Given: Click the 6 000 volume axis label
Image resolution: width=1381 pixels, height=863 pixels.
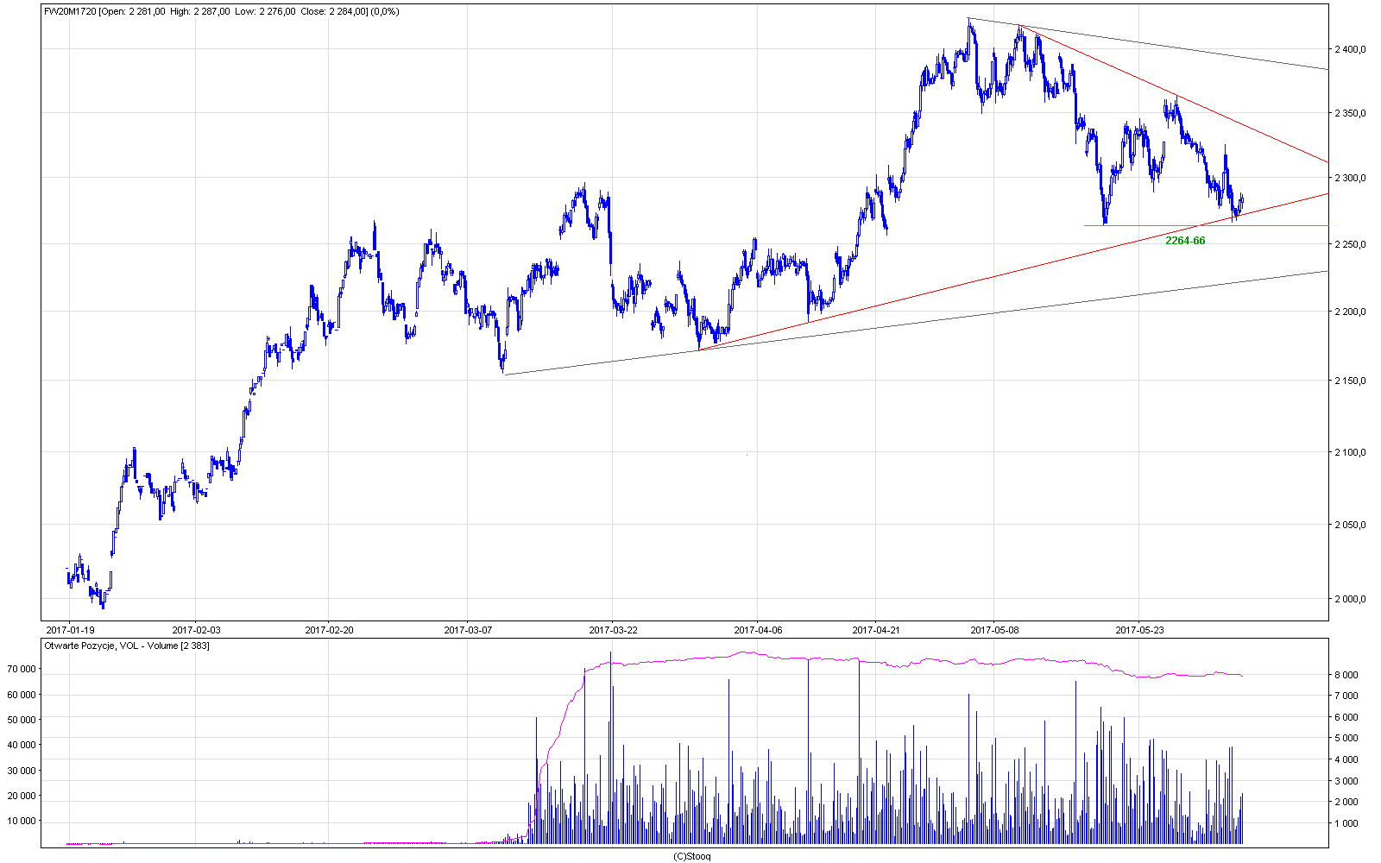Looking at the screenshot, I should (1346, 717).
